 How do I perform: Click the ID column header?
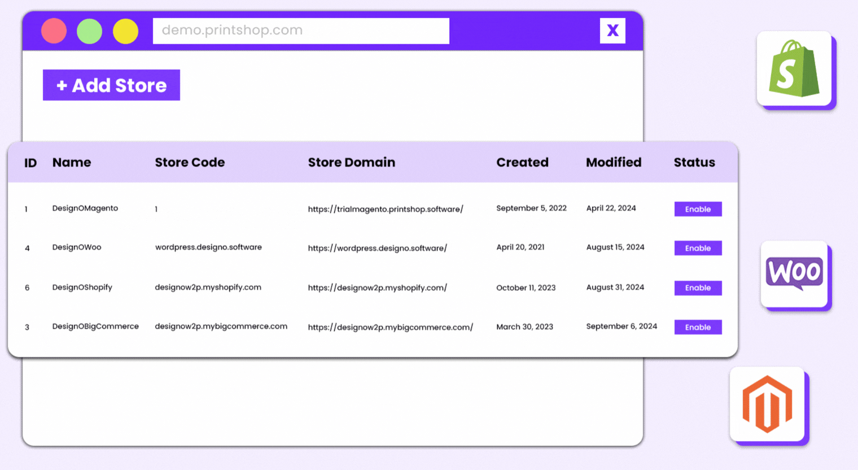(30, 163)
